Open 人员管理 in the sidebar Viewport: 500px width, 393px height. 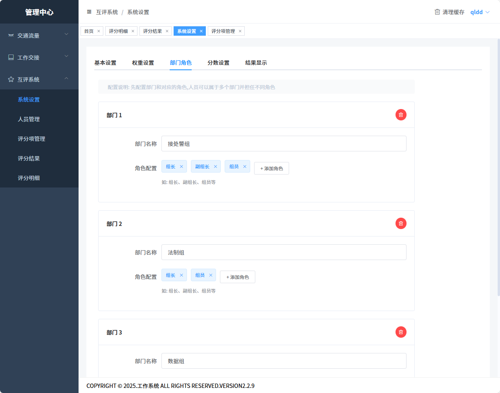(x=29, y=119)
